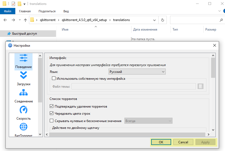Open the BitTorrent (БитТоррент) settings section
The image size is (225, 151).
coord(24,130)
